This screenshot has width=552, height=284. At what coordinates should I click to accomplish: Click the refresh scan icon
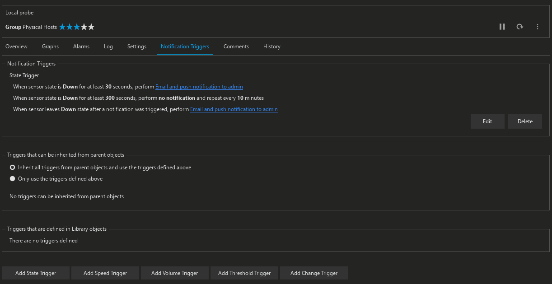point(520,27)
